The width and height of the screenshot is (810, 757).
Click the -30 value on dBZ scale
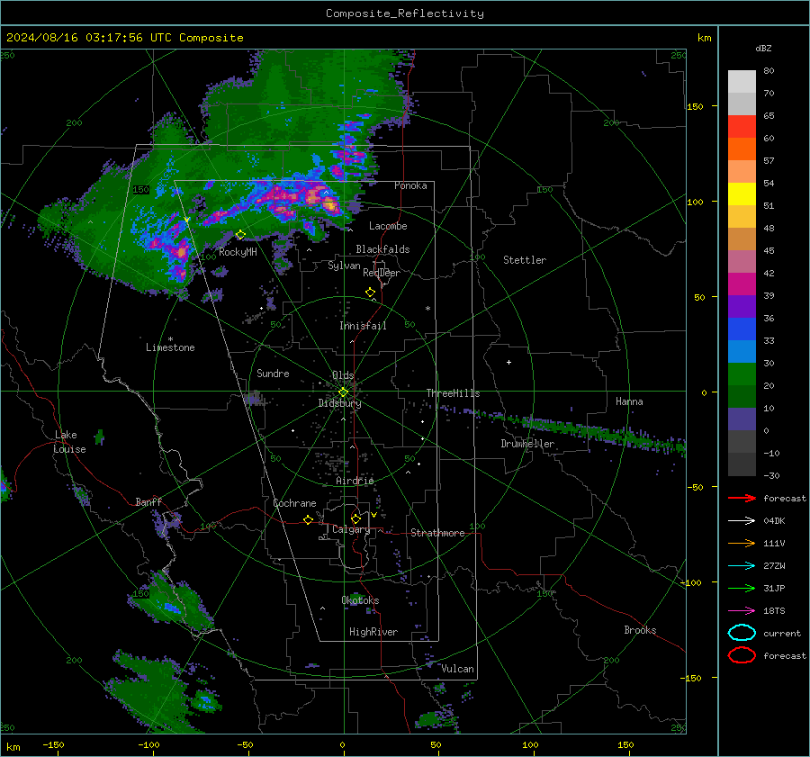[x=770, y=476]
